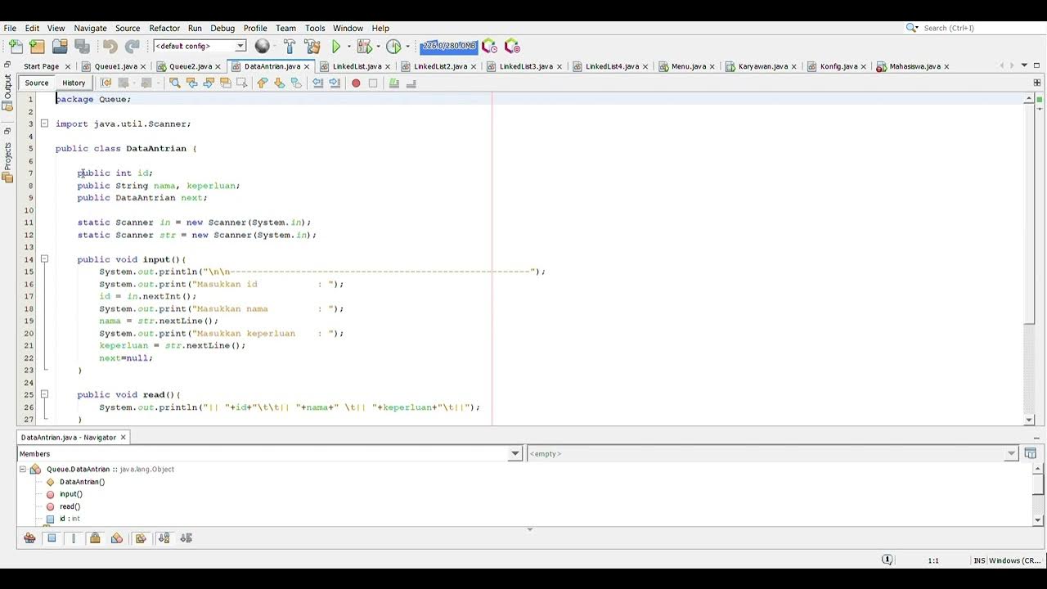Open notifications icon in status bar

pyautogui.click(x=887, y=560)
